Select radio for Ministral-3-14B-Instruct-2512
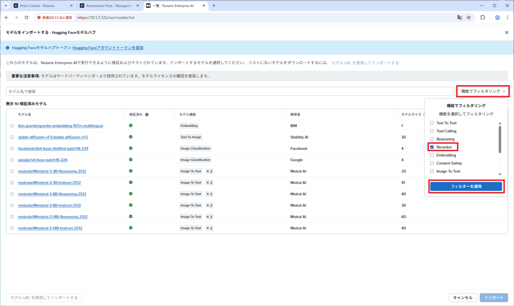The height and width of the screenshot is (306, 514). click(12, 228)
